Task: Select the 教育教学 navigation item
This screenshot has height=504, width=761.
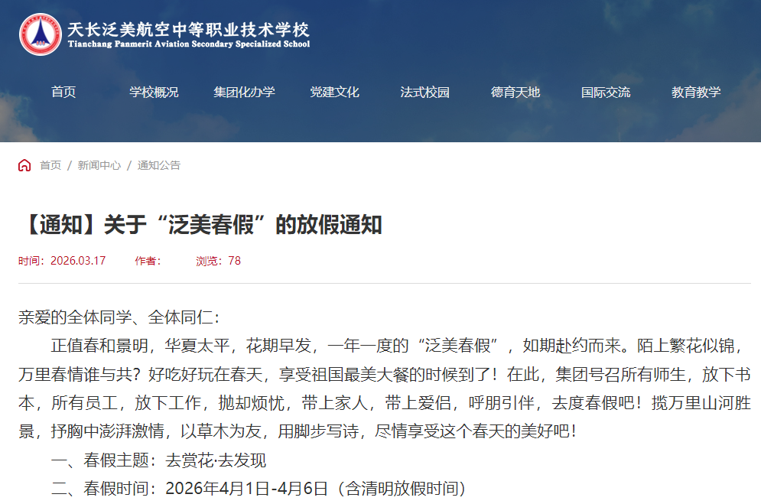Action: coord(696,93)
